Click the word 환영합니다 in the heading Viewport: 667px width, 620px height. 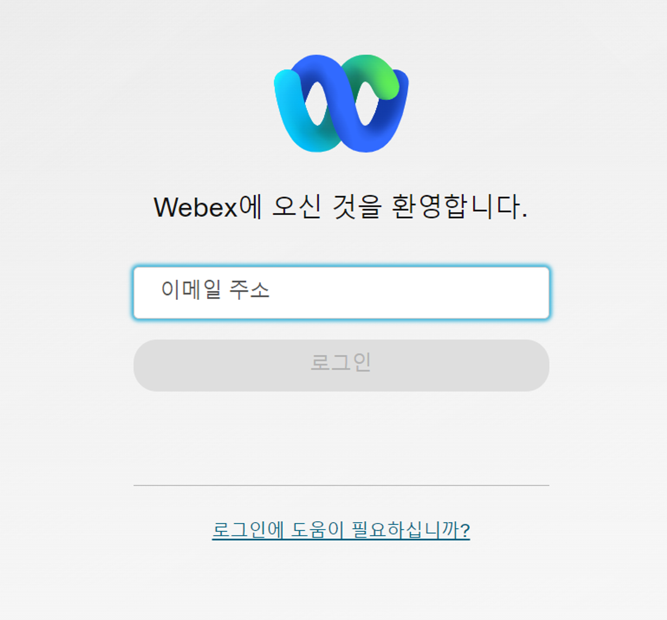point(460,207)
